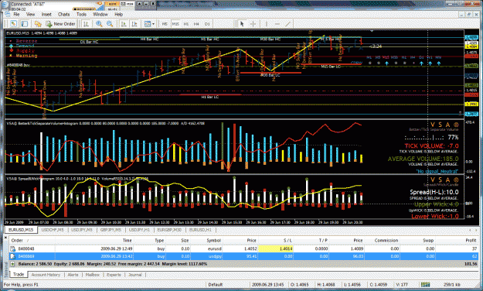Viewport: 483px width, 291px height.
Task: Click the New Order button
Action: (61, 24)
